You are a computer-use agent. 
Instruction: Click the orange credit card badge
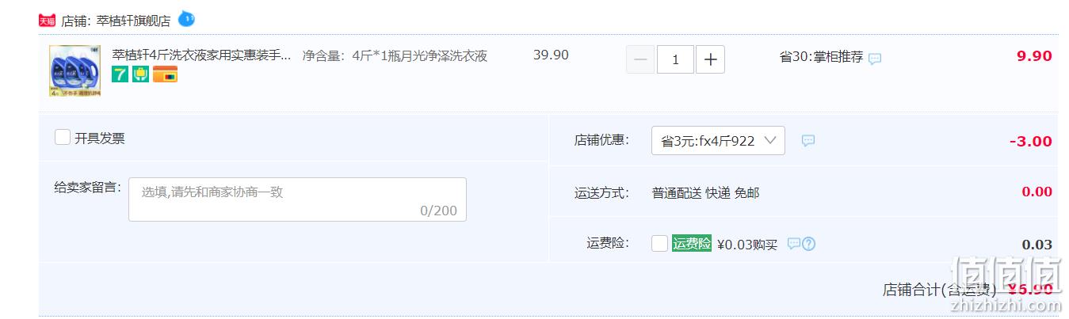pos(165,75)
